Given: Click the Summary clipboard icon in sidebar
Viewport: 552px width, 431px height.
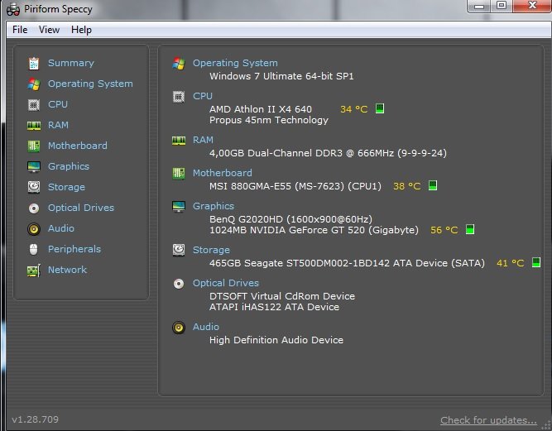Looking at the screenshot, I should click(33, 63).
